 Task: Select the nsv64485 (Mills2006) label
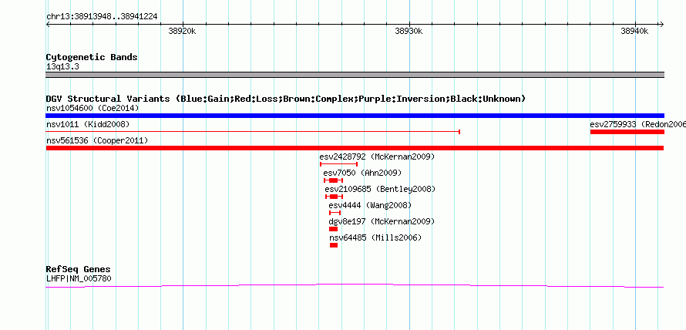tap(375, 237)
